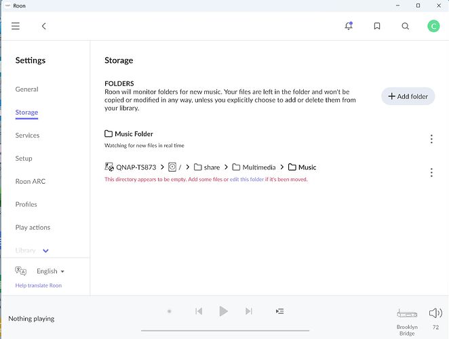Image resolution: width=449 pixels, height=339 pixels.
Task: Expand the Library section chevron
Action: [45, 251]
